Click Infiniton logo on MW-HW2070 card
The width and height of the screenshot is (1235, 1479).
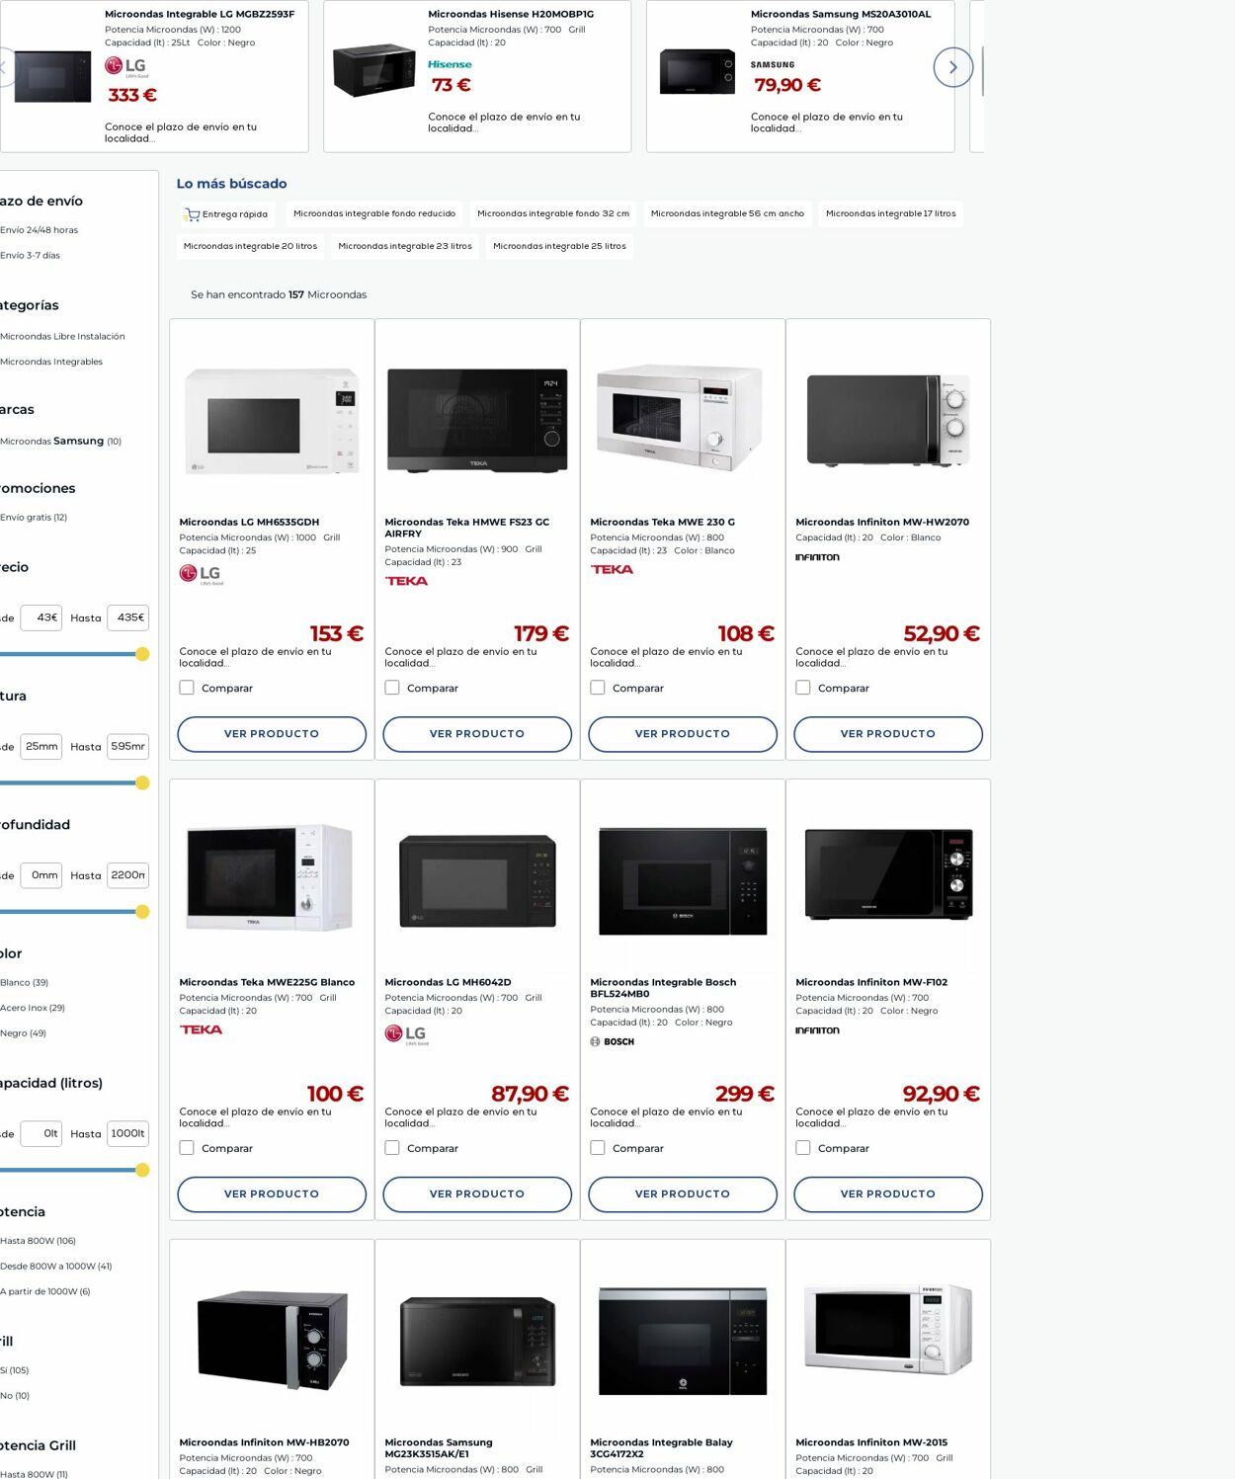(817, 557)
